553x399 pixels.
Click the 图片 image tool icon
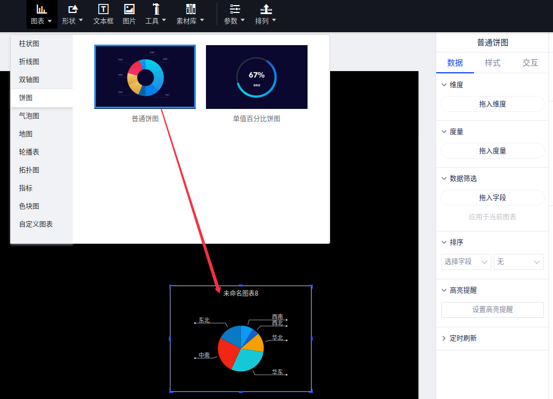tap(129, 10)
